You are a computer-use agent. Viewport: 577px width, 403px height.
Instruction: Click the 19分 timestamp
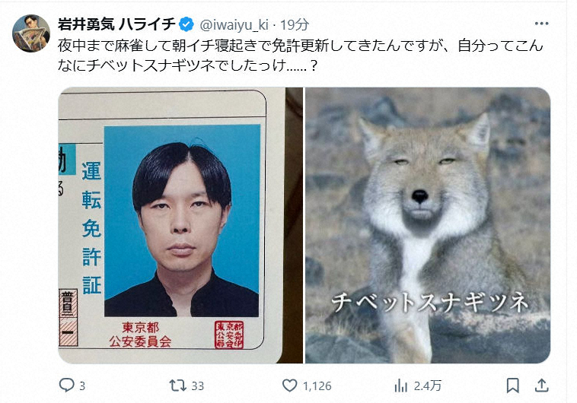tap(295, 24)
